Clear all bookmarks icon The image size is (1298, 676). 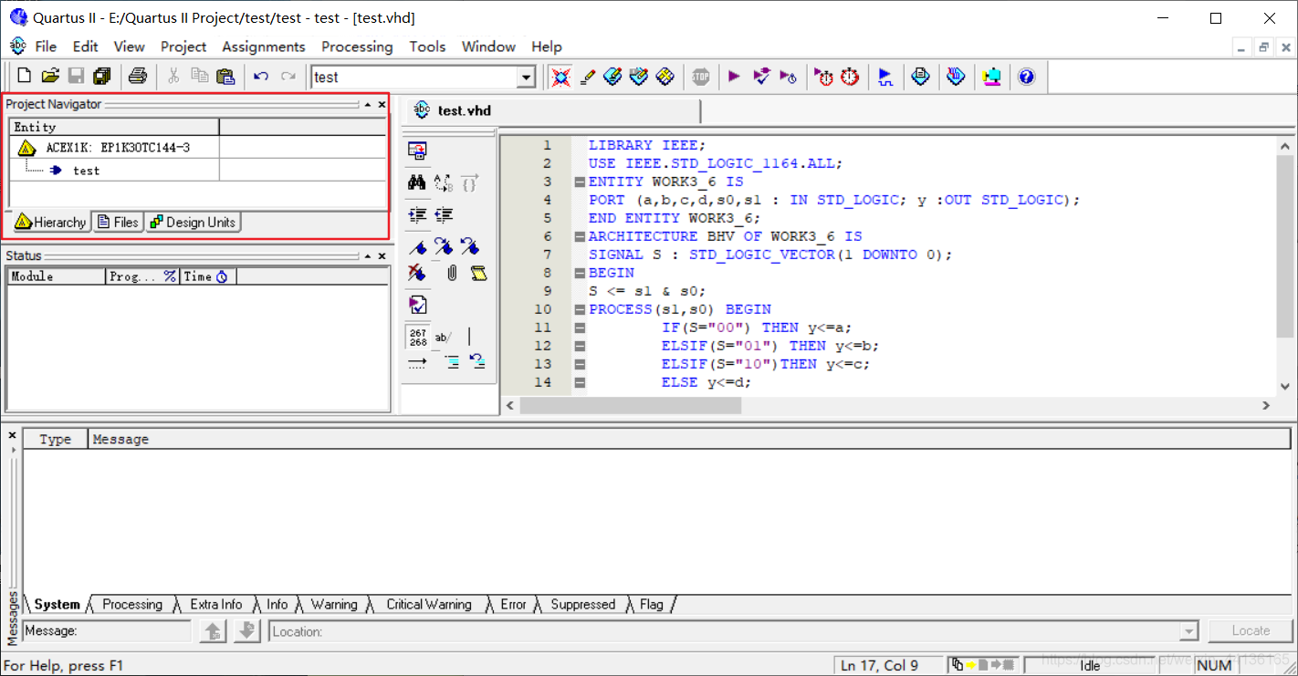tap(417, 272)
